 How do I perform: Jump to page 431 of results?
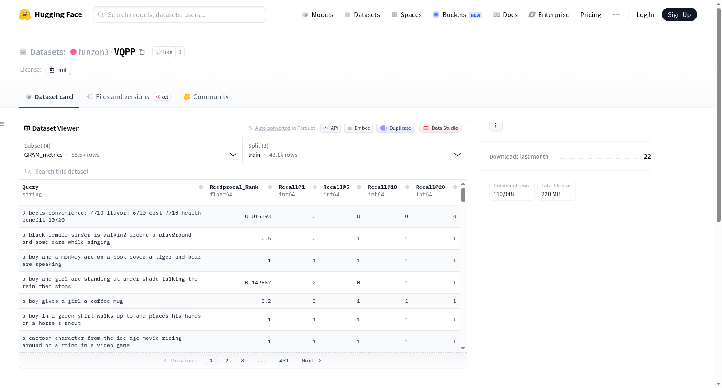click(x=284, y=361)
